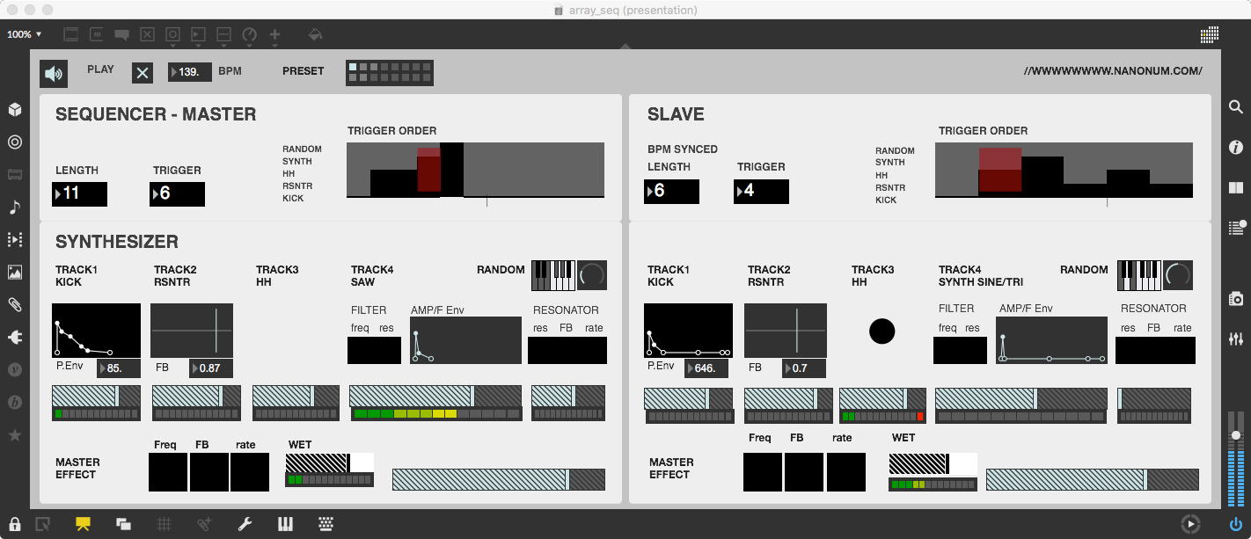Open the computer keyboard icon in bottom toolbar

326,524
